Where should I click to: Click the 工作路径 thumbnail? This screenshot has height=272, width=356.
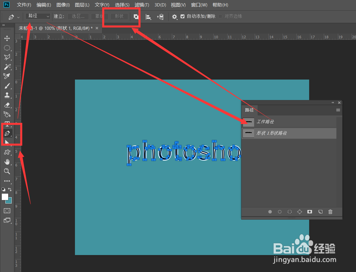click(249, 122)
